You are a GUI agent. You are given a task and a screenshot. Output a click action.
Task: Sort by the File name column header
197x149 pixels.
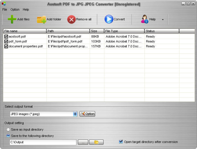pos(25,31)
